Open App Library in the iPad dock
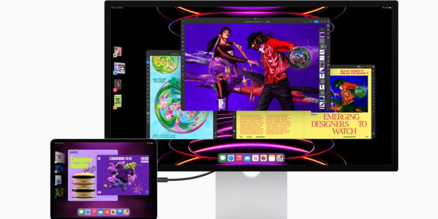Image resolution: width=438 pixels, height=219 pixels. click(126, 212)
